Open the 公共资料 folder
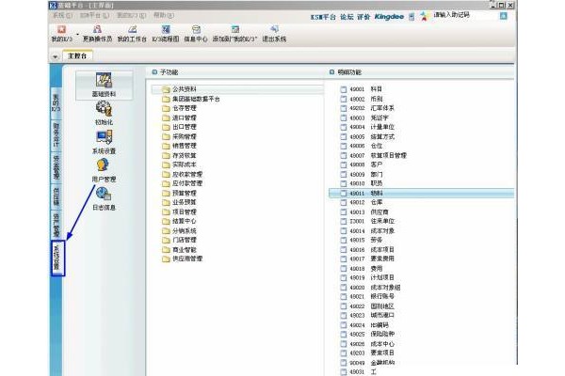Viewport: 565px width, 376px height. pos(238,89)
